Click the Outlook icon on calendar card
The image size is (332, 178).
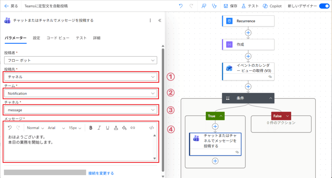(229, 68)
